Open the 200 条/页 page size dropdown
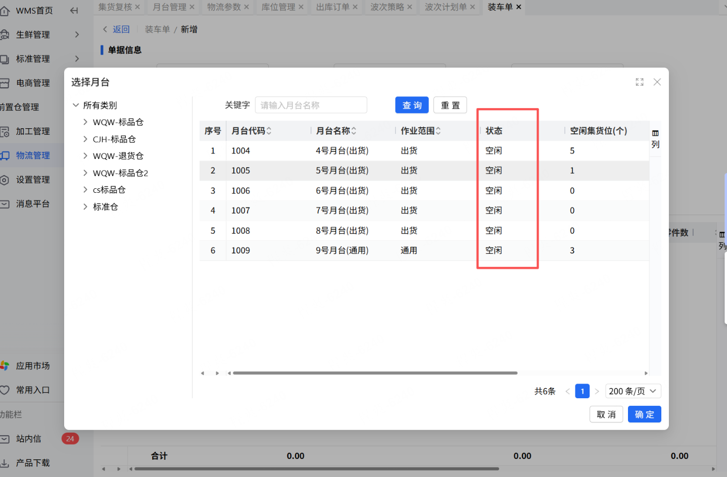 pyautogui.click(x=633, y=391)
